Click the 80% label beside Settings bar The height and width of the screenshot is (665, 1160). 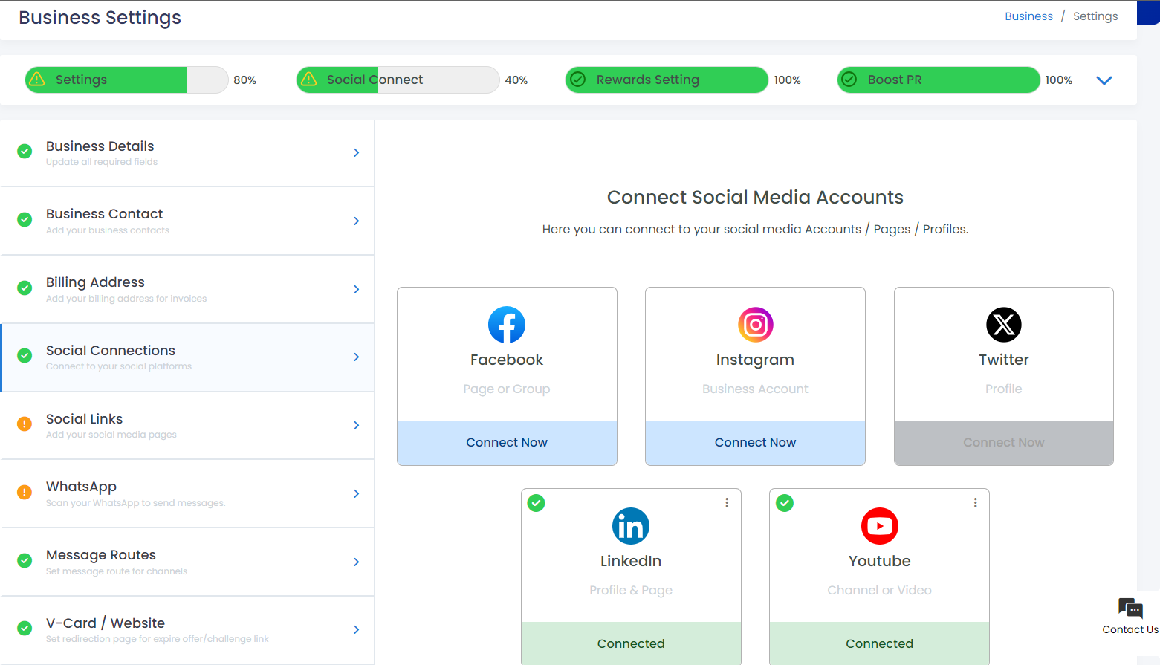[245, 80]
